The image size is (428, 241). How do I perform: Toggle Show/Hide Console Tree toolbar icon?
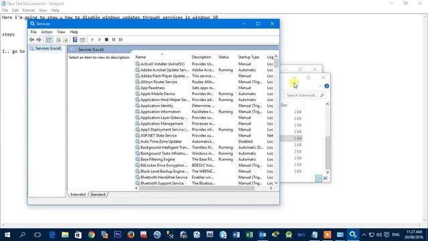pyautogui.click(x=49, y=39)
